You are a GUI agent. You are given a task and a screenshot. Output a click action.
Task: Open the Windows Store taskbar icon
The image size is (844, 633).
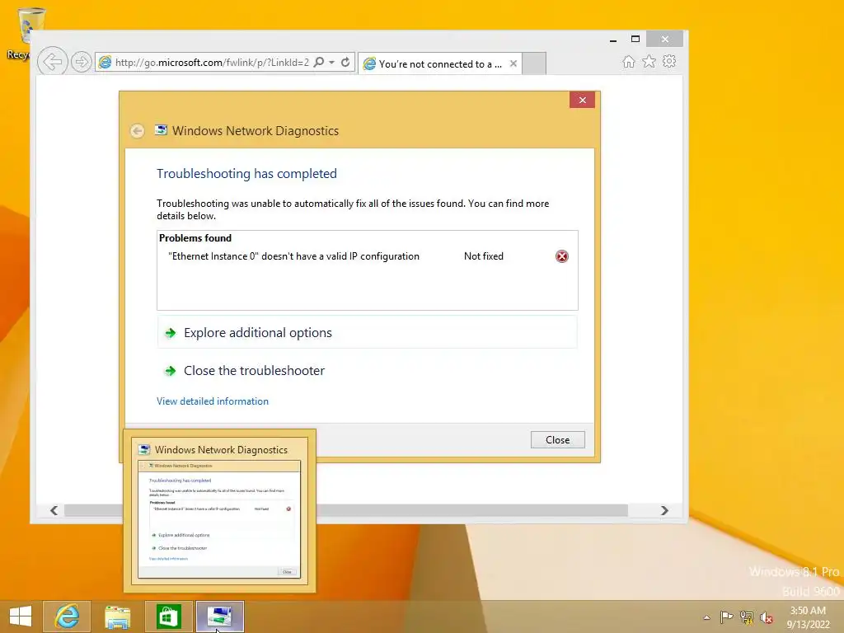(168, 617)
